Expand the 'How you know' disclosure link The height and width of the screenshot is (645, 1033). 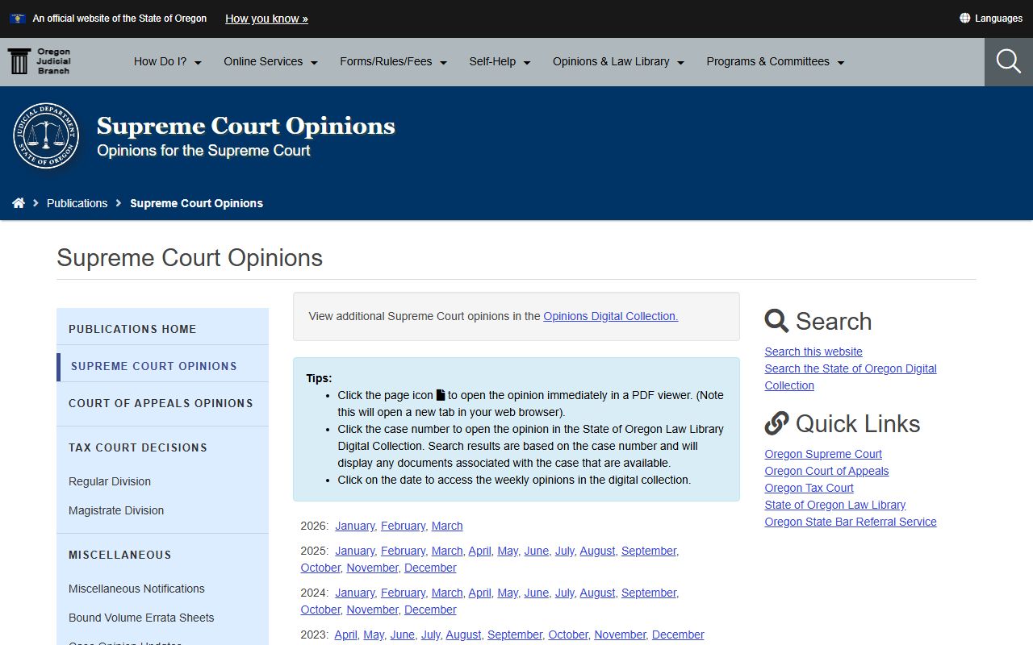point(266,19)
